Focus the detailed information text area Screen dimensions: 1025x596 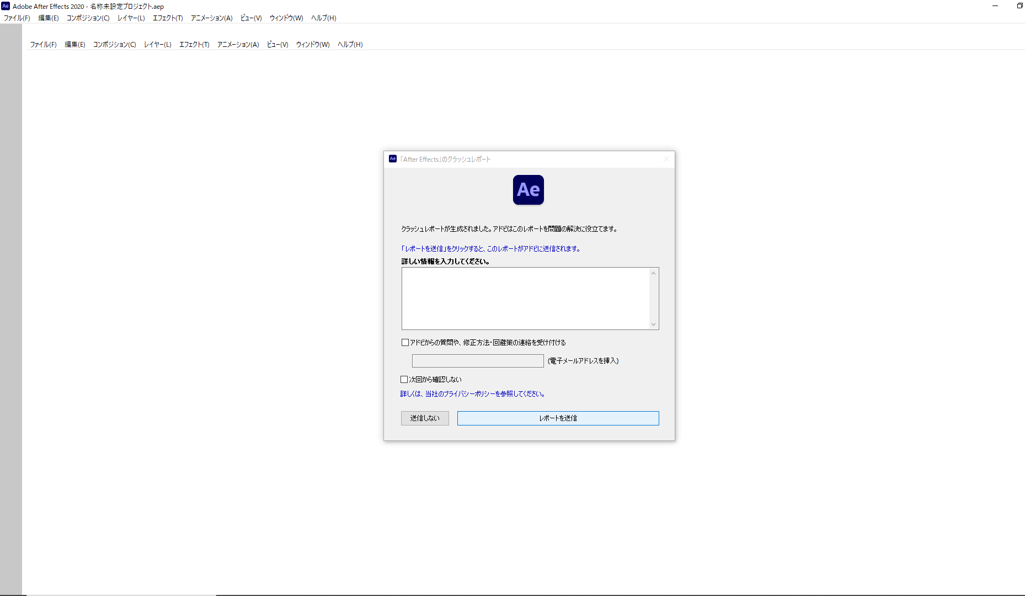pos(526,299)
